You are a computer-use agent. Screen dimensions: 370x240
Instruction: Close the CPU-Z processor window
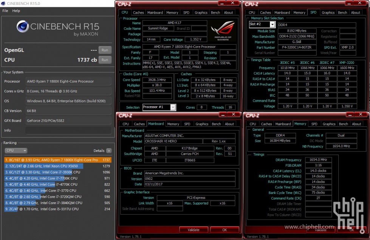coord(233,3)
